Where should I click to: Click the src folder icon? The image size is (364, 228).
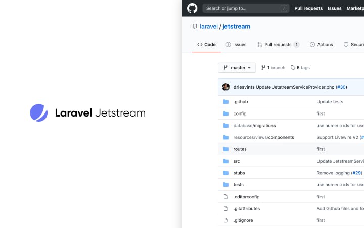pyautogui.click(x=225, y=161)
